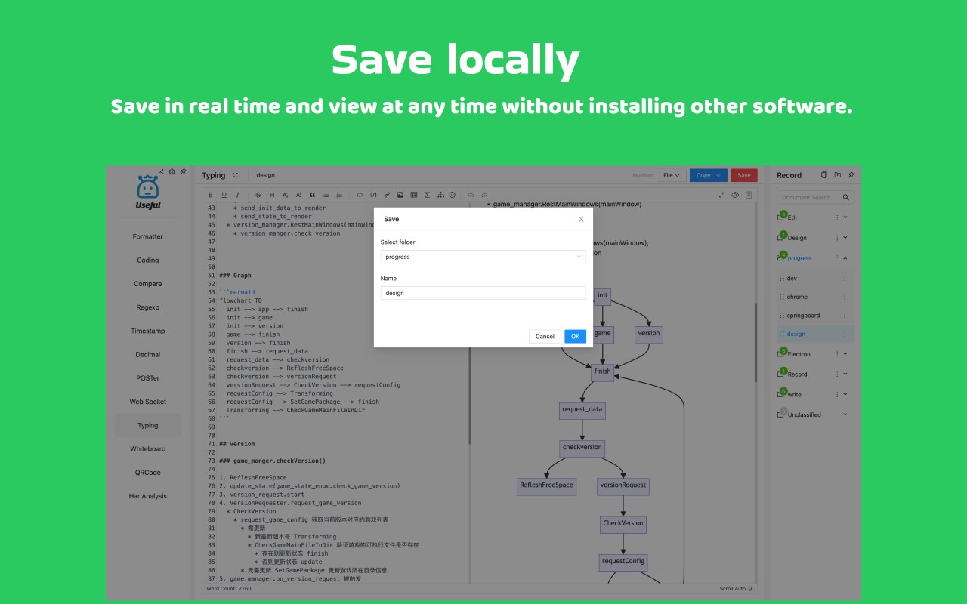Toggle underline formatting in editor toolbar
The image size is (967, 604).
pos(224,195)
